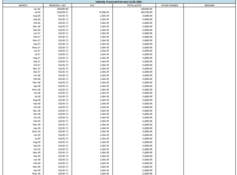Select the Feb-30 month cell
Screen dimensions: 237x175
click(37, 163)
